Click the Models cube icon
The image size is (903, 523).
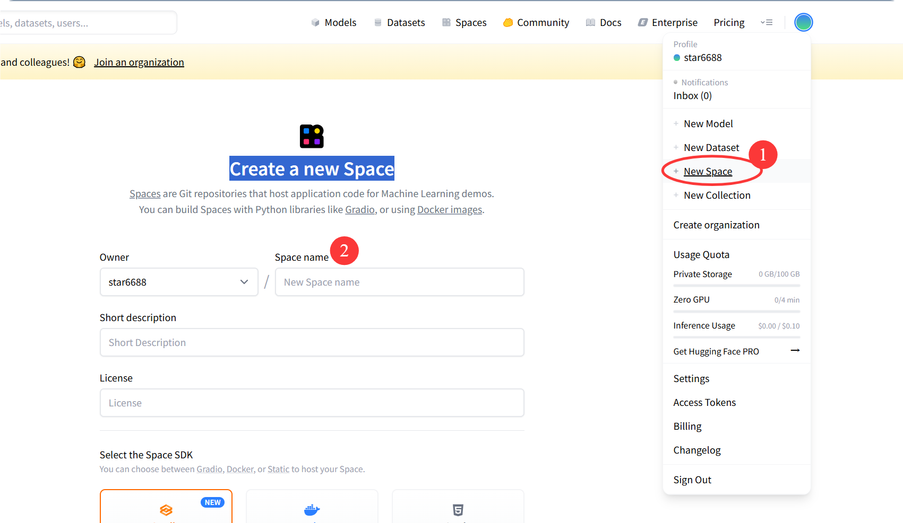[x=315, y=23]
